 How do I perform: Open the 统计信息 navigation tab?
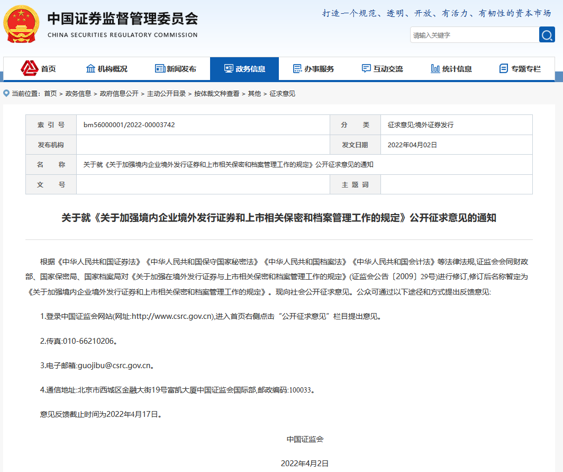pyautogui.click(x=451, y=68)
